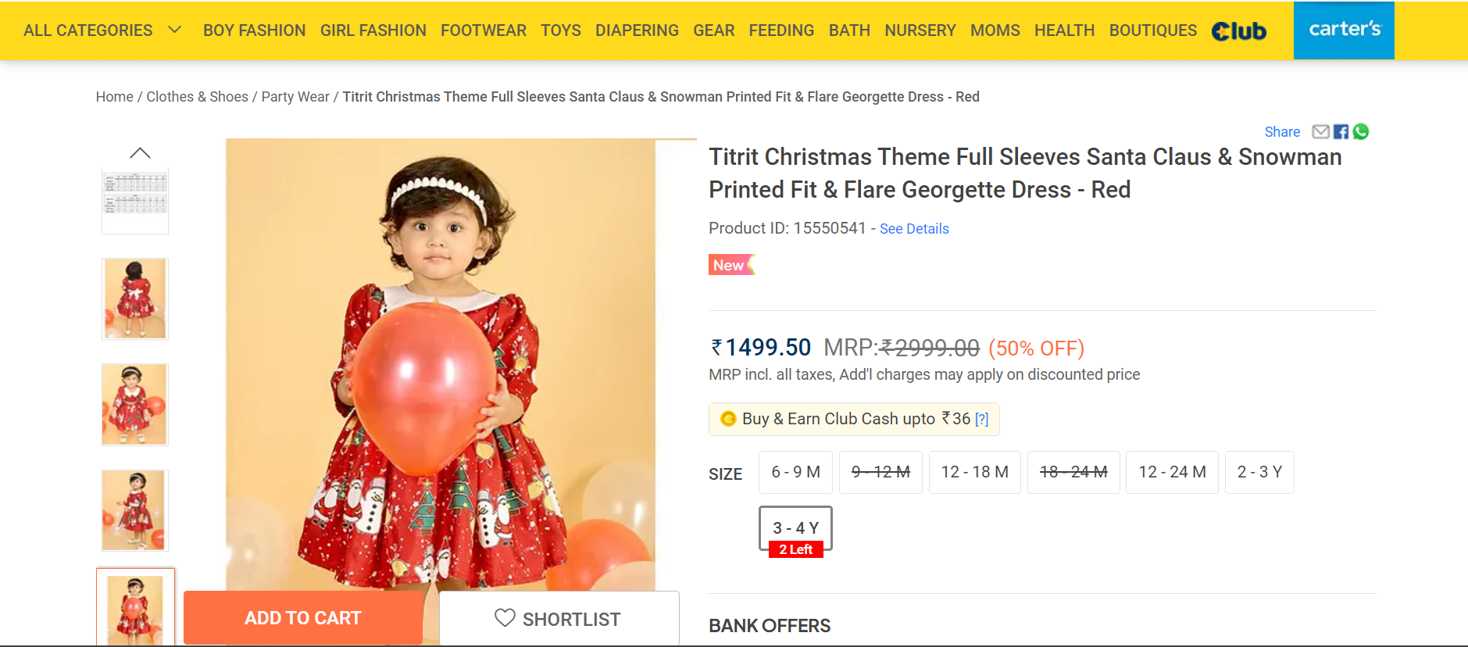Open See Details for the product
This screenshot has width=1468, height=647.
(x=914, y=229)
